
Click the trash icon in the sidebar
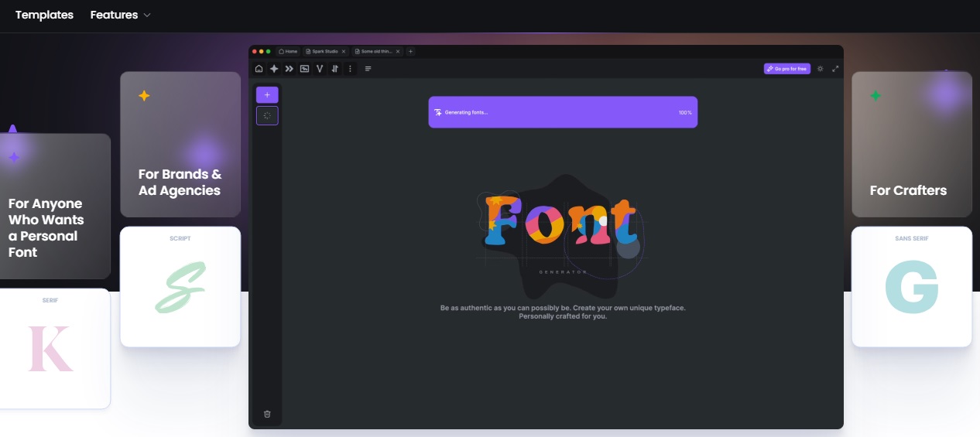click(x=267, y=414)
